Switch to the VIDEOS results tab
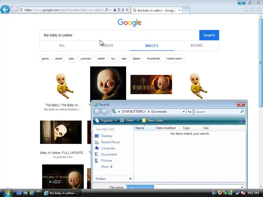Image resolution: width=263 pixels, height=197 pixels. point(107,46)
